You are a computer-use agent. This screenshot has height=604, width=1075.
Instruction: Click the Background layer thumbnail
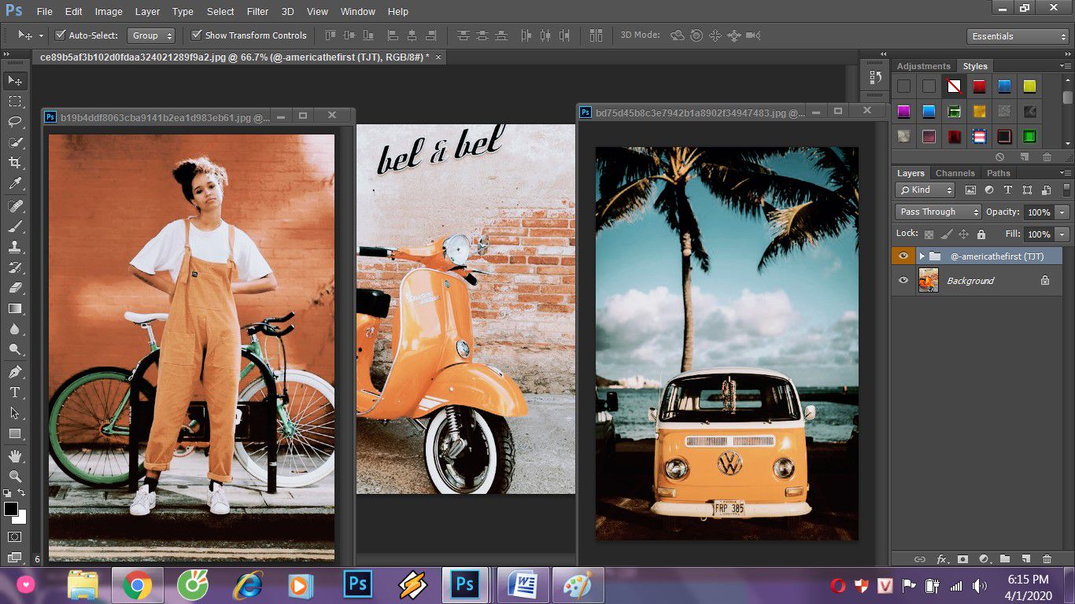(929, 280)
